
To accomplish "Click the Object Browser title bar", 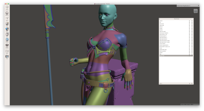I will (176, 19).
